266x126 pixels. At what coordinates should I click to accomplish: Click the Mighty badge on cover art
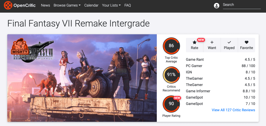[x=20, y=47]
